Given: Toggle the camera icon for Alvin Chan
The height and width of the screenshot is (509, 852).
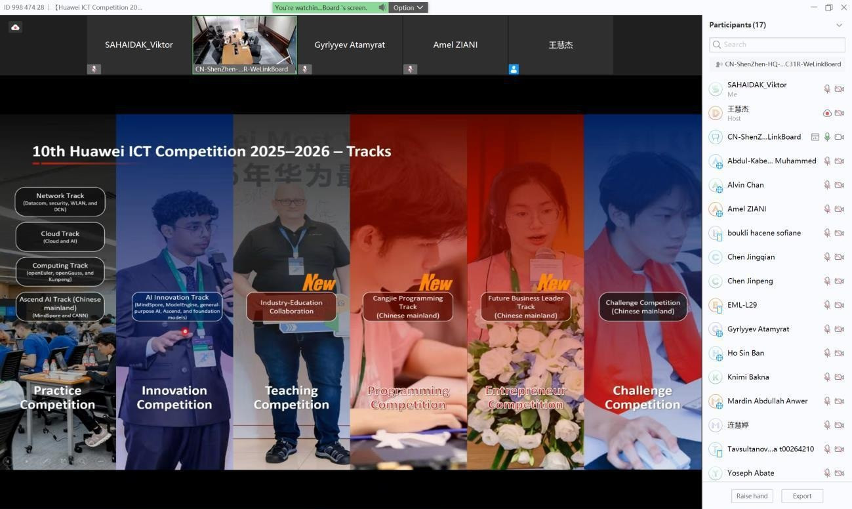Looking at the screenshot, I should click(x=839, y=185).
